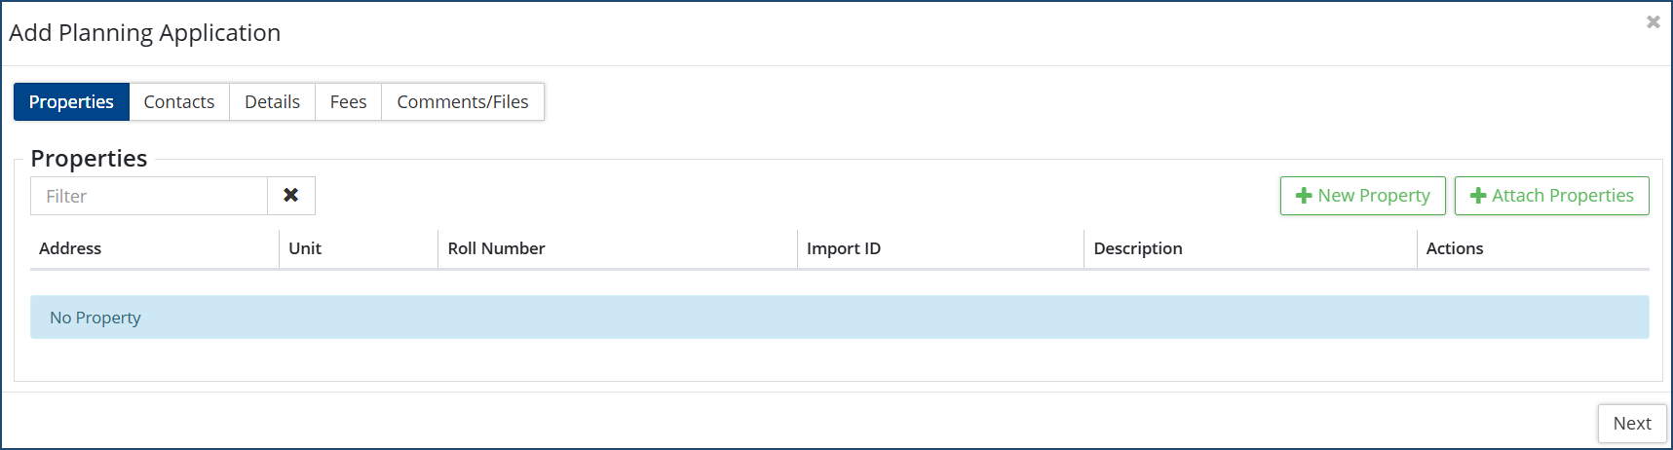Click the Attach Properties button
Screen dimensions: 1673x450
click(x=1551, y=196)
